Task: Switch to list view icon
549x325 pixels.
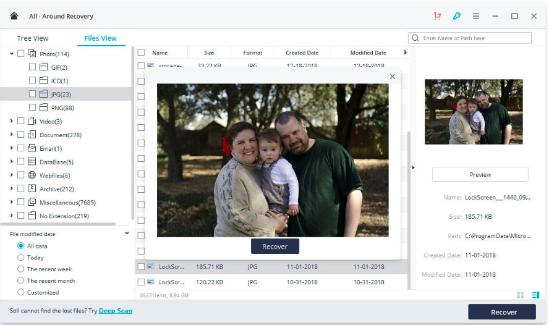Action: click(535, 295)
